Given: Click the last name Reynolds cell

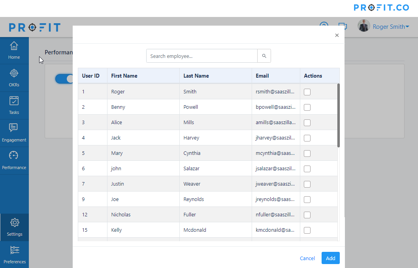Looking at the screenshot, I should tap(216, 199).
